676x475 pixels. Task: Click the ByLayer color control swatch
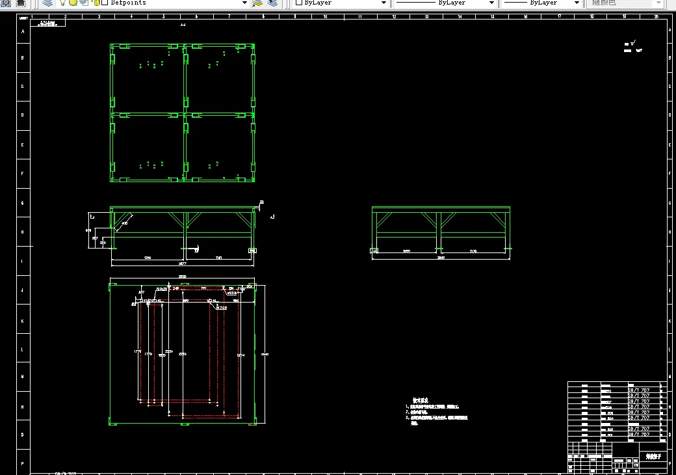point(299,3)
